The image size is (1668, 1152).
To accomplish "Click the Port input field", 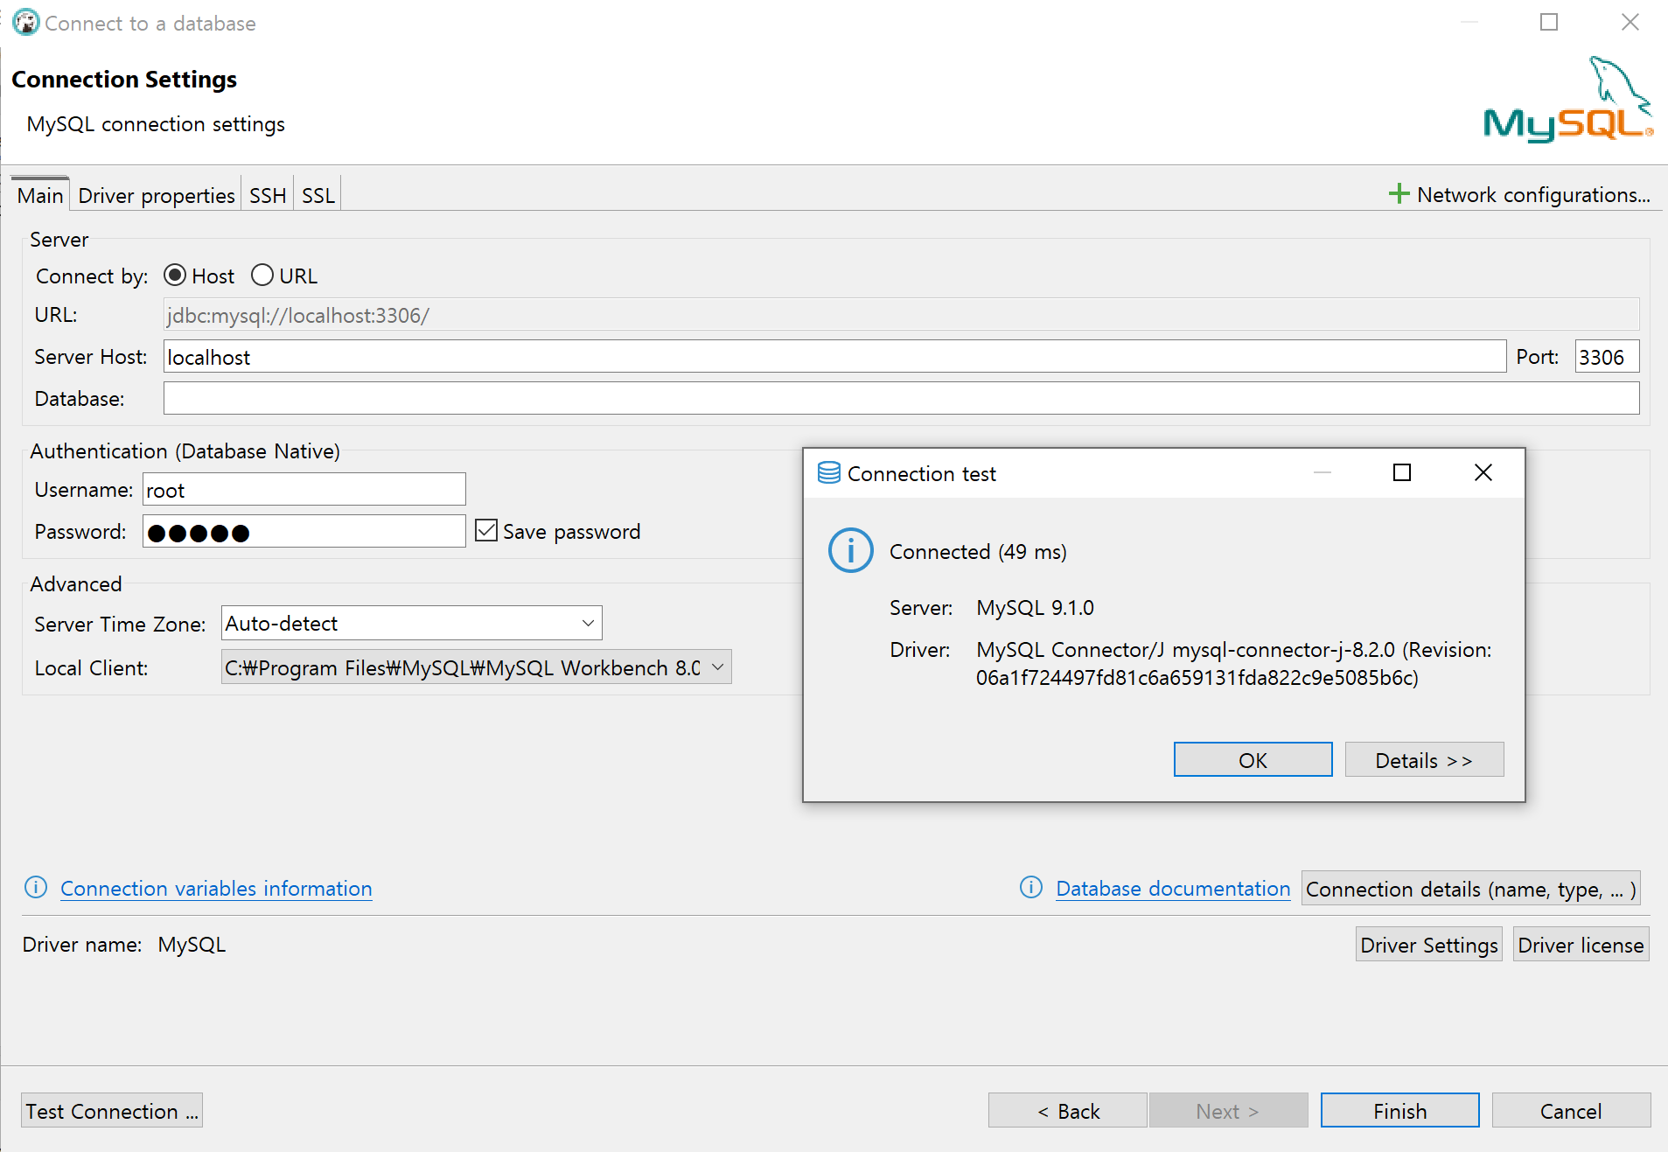I will (x=1607, y=357).
